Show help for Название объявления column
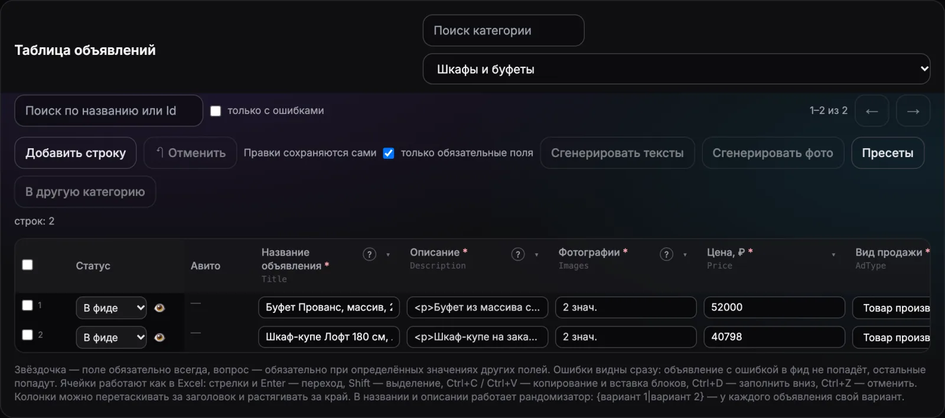Viewport: 945px width, 418px height. click(x=369, y=254)
